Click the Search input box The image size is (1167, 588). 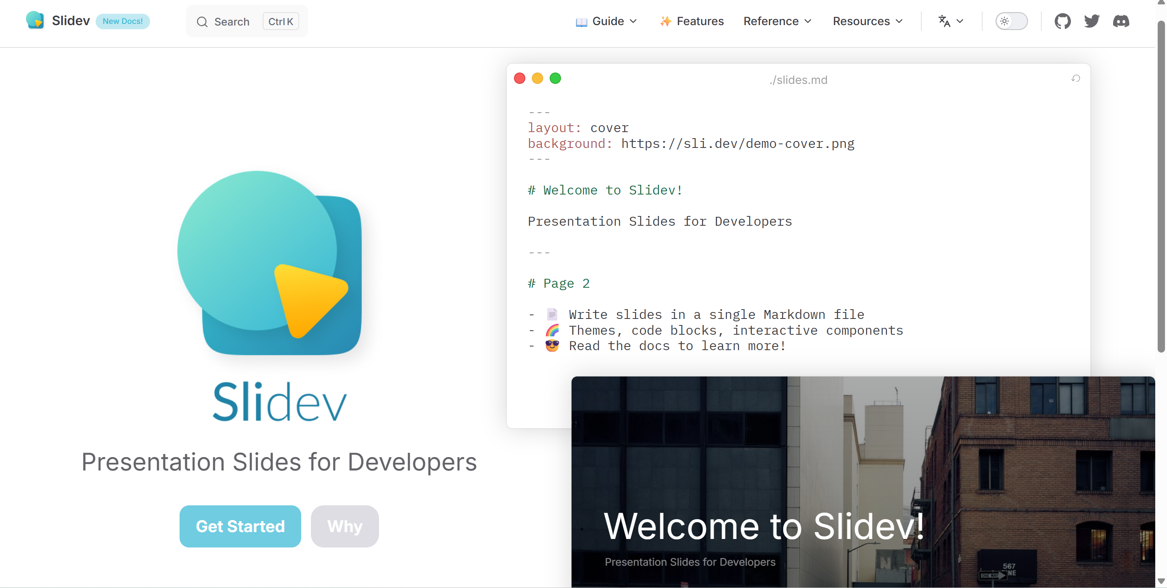coord(247,21)
